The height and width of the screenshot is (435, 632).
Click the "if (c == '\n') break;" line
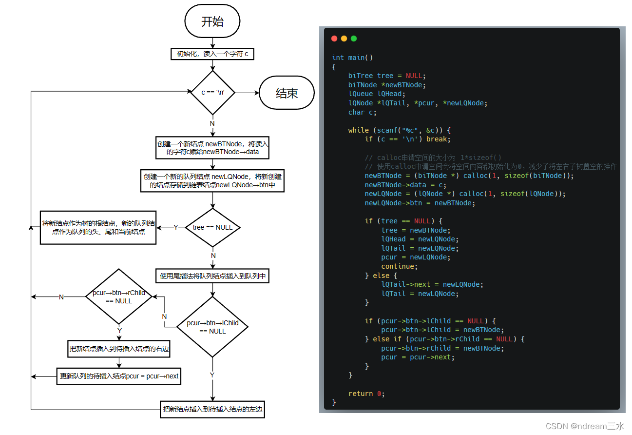408,139
